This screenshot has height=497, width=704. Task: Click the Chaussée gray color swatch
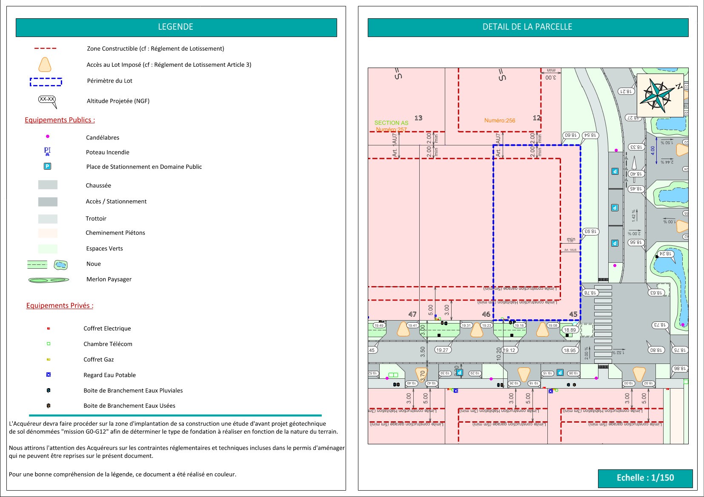point(48,185)
